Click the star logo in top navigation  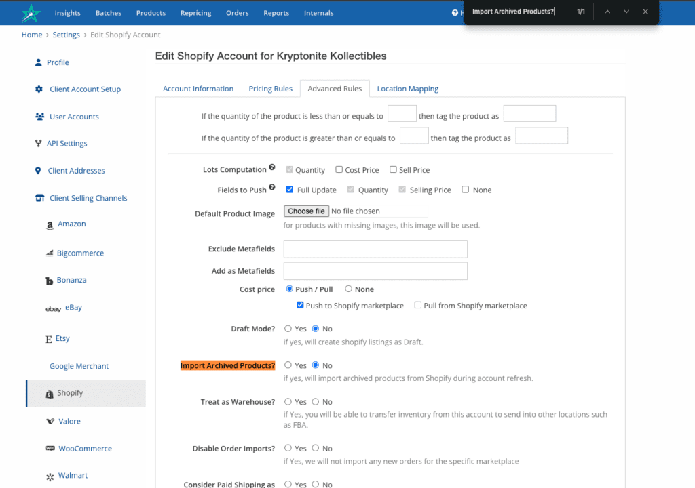[x=31, y=13]
